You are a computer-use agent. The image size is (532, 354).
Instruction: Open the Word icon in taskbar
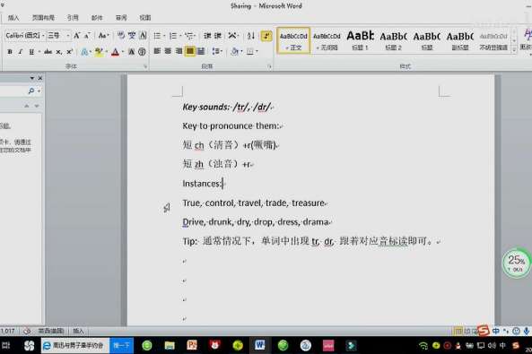point(260,345)
